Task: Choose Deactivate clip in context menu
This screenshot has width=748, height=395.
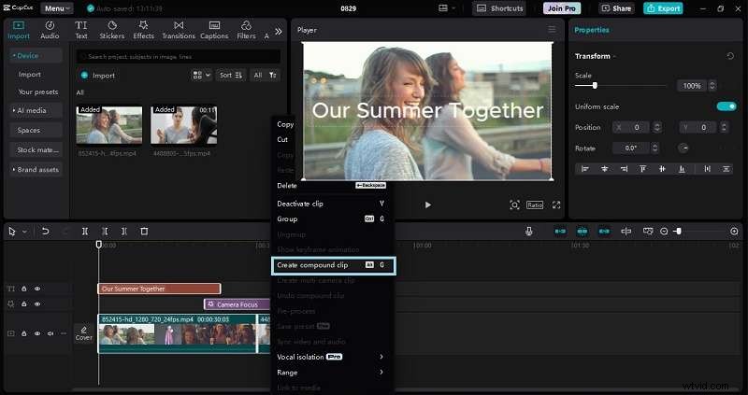Action: (332, 204)
